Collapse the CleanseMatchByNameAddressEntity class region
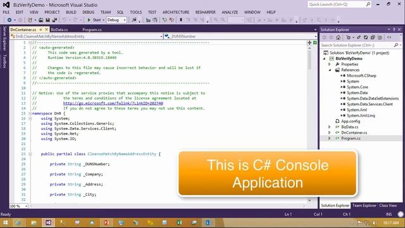The height and width of the screenshot is (228, 405). pyautogui.click(x=30, y=154)
